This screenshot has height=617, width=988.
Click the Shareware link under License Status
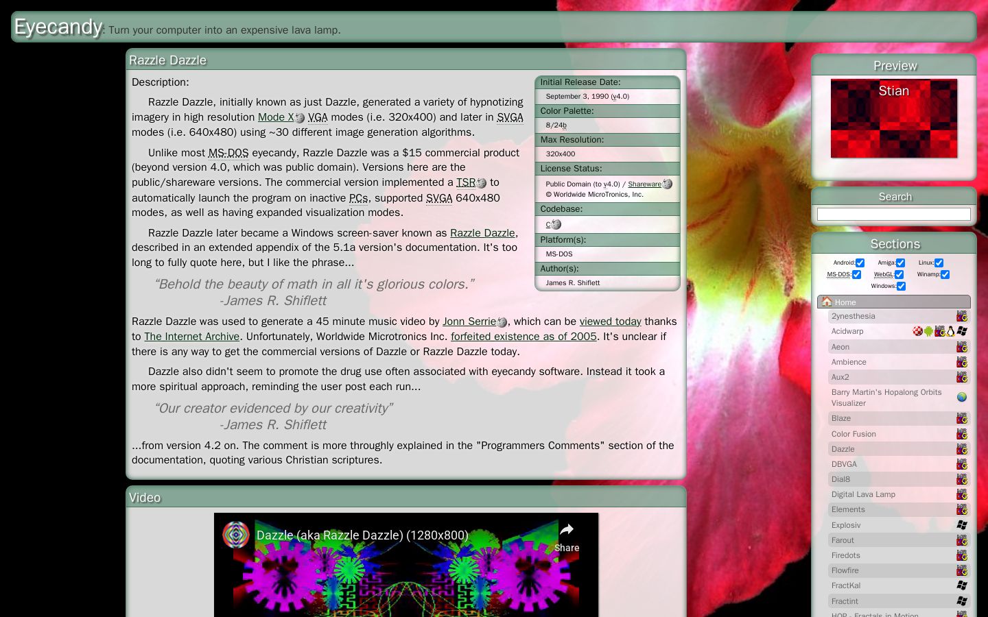coord(645,184)
